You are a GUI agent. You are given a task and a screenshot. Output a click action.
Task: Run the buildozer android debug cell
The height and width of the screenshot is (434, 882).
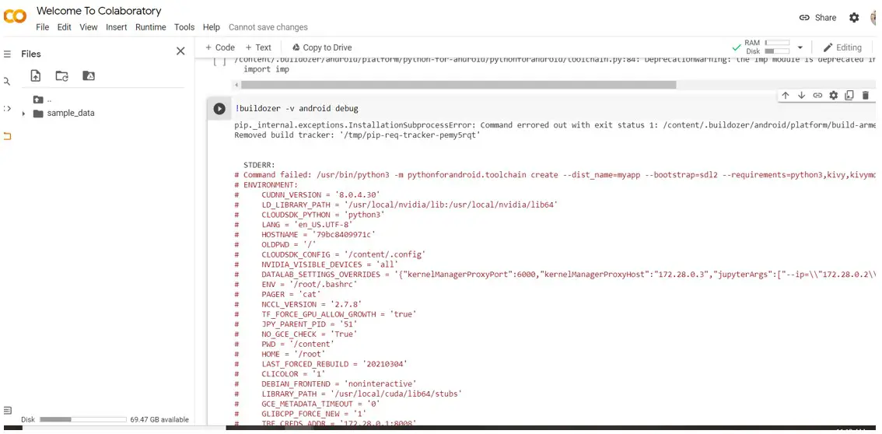(219, 110)
